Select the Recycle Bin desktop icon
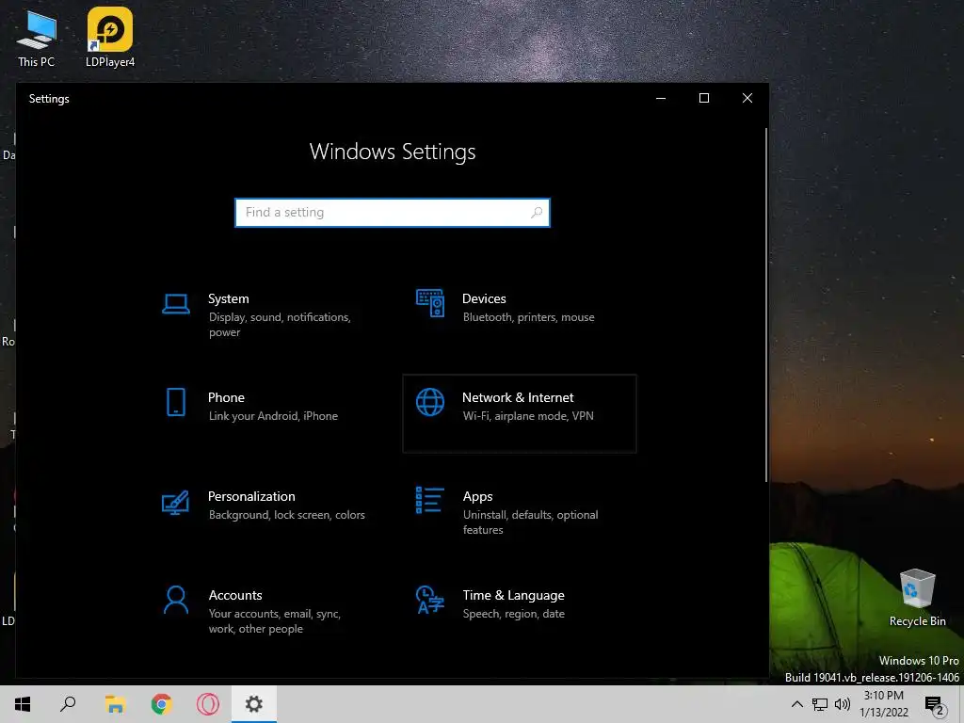 [x=917, y=598]
